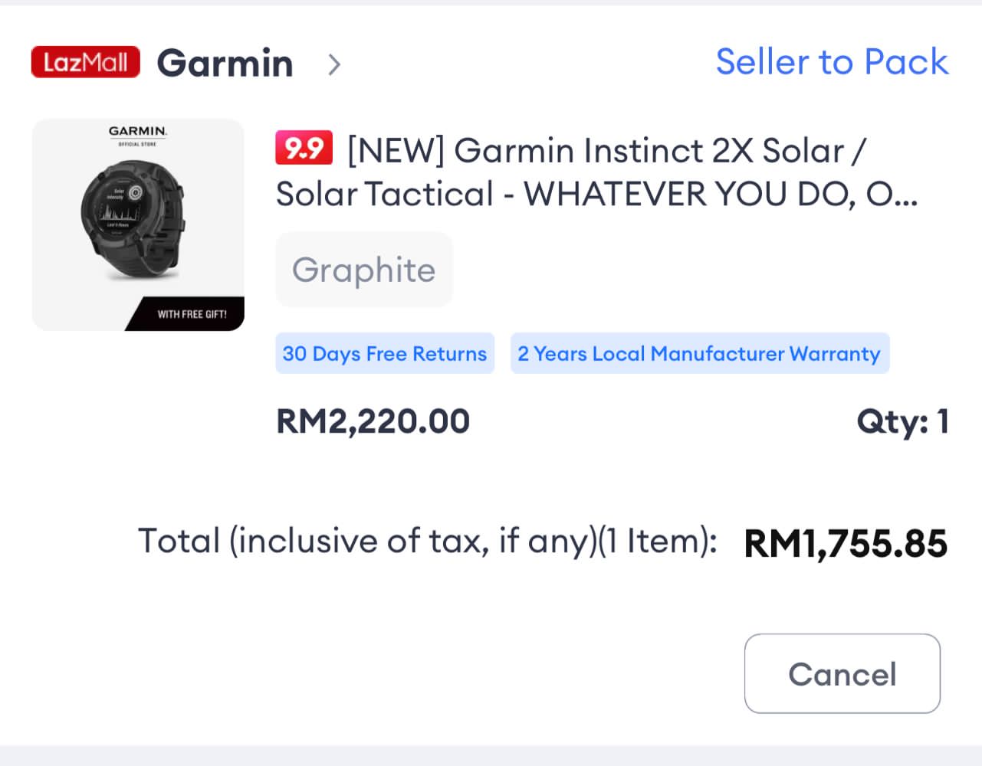Click the [NEW] tag in the title
This screenshot has height=766, width=982.
(396, 151)
